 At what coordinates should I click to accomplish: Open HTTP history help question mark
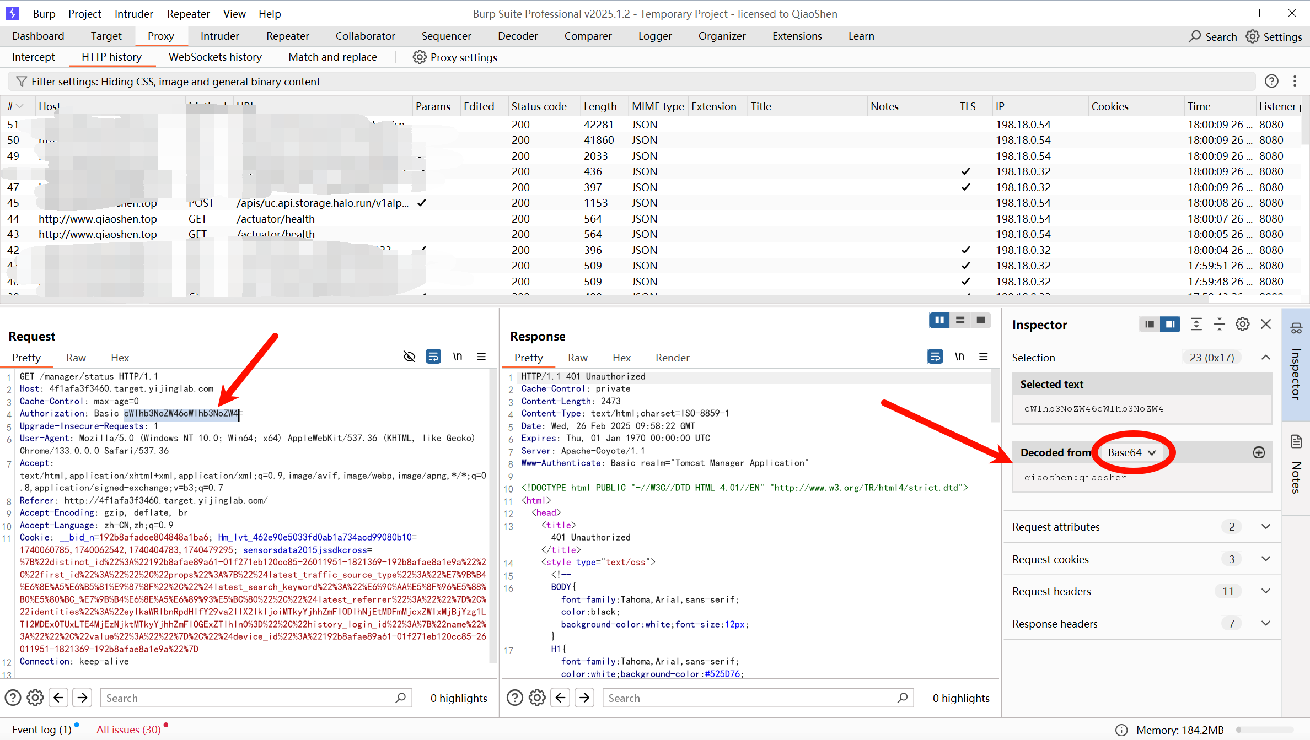click(x=1271, y=82)
